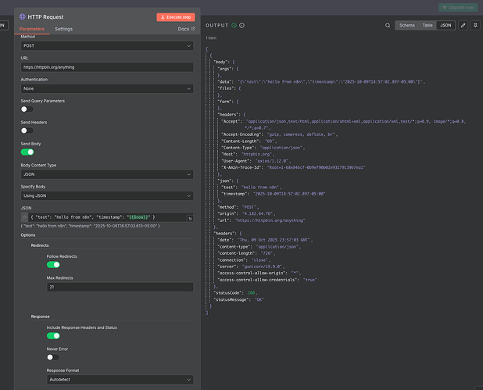
Task: Turn on the Send Headers toggle
Action: [27, 131]
